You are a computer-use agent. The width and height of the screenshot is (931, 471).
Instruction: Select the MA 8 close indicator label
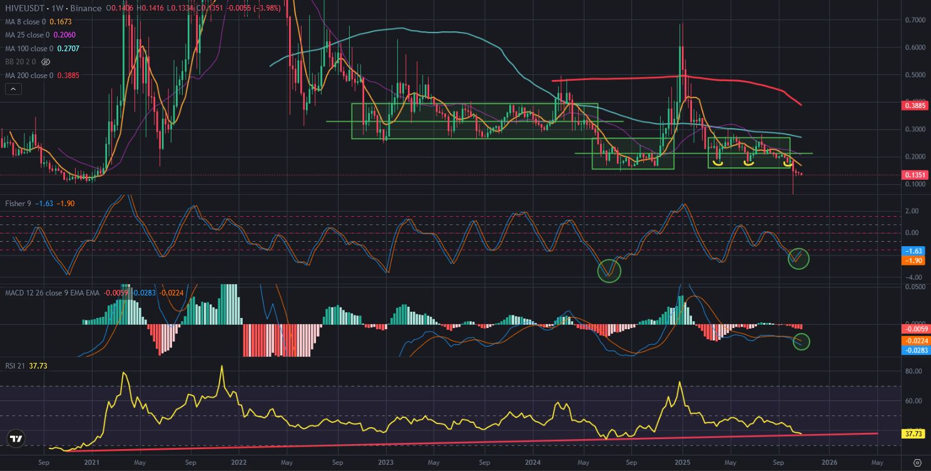coord(29,22)
